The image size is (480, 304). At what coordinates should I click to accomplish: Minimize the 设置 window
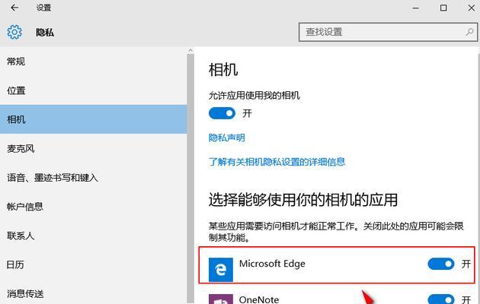tap(415, 8)
